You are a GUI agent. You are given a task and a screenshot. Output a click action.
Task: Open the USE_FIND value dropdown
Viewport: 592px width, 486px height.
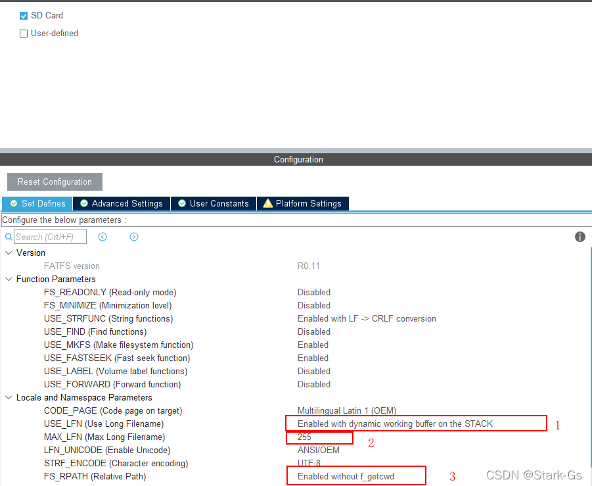(314, 332)
